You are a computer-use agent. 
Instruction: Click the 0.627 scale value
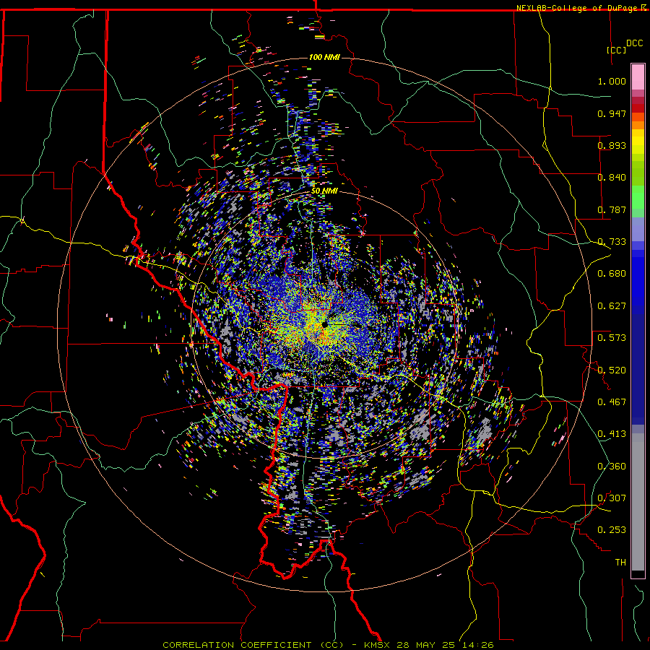click(x=612, y=306)
